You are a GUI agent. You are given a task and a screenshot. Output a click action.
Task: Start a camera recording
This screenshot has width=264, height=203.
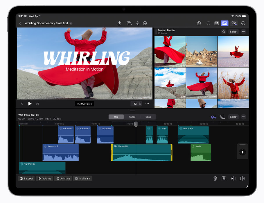point(130,23)
